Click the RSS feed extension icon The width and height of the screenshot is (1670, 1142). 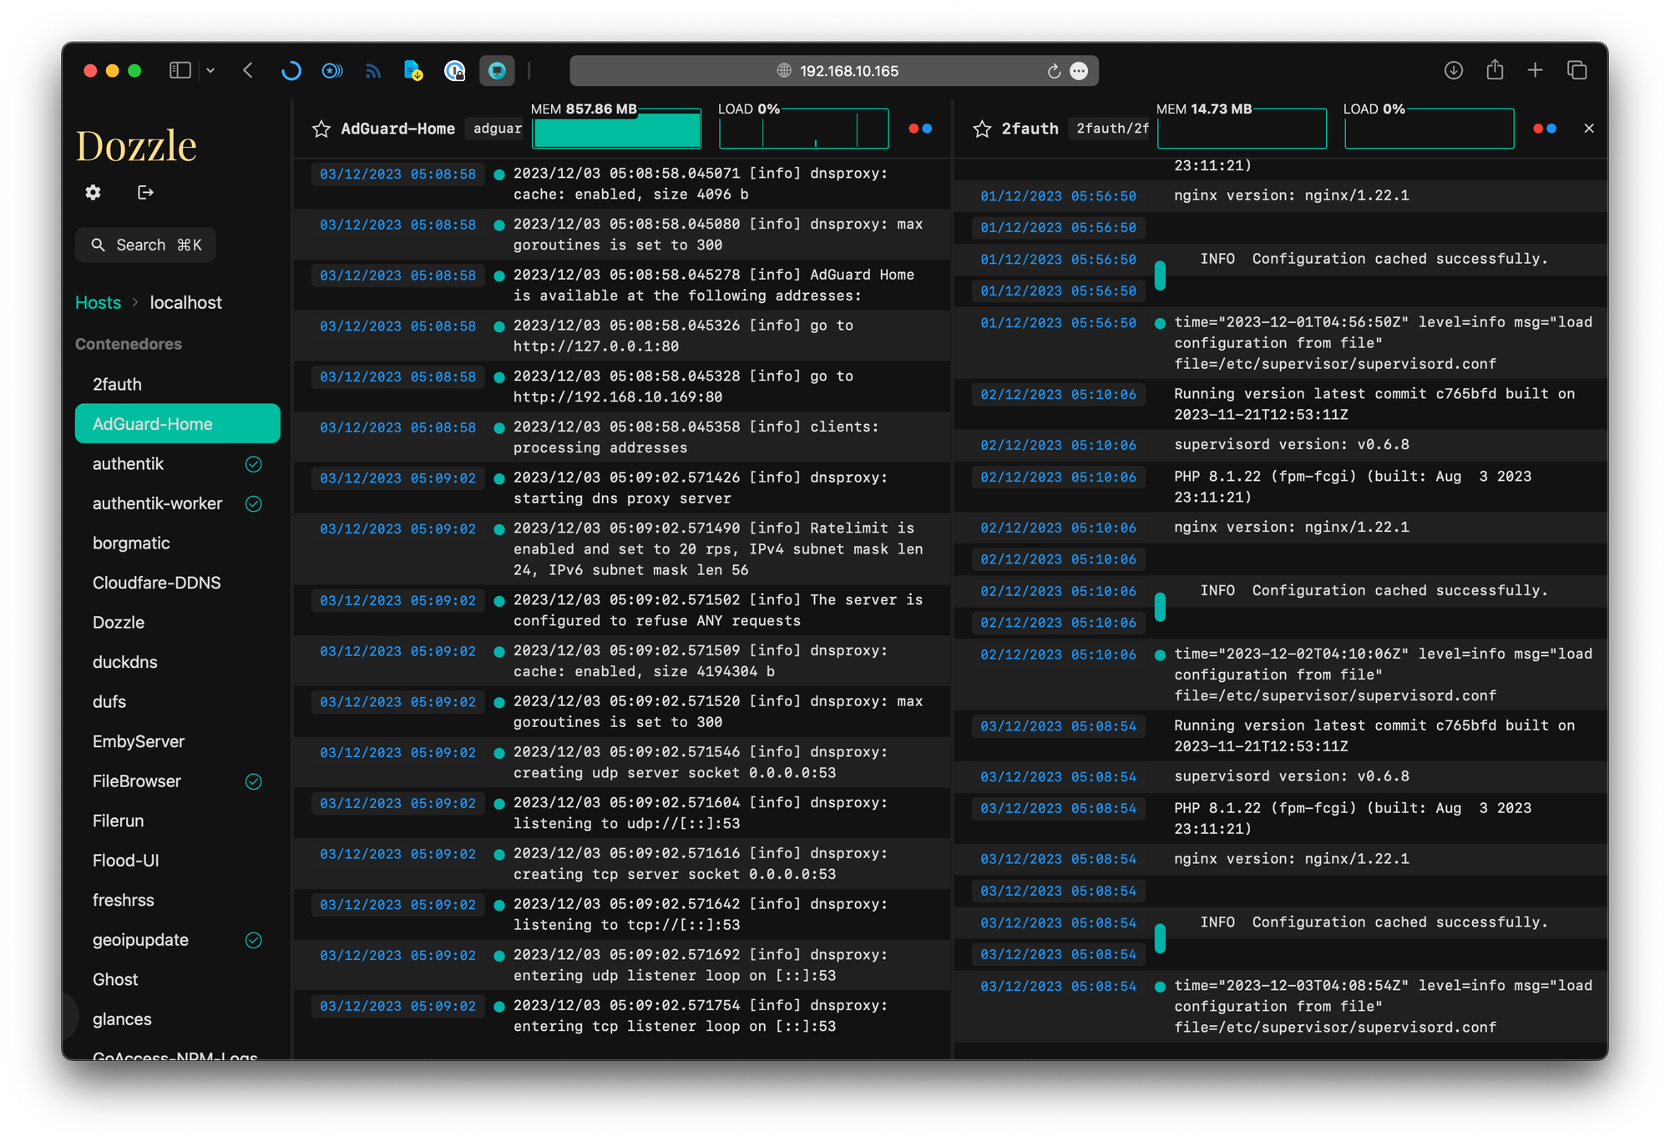372,71
